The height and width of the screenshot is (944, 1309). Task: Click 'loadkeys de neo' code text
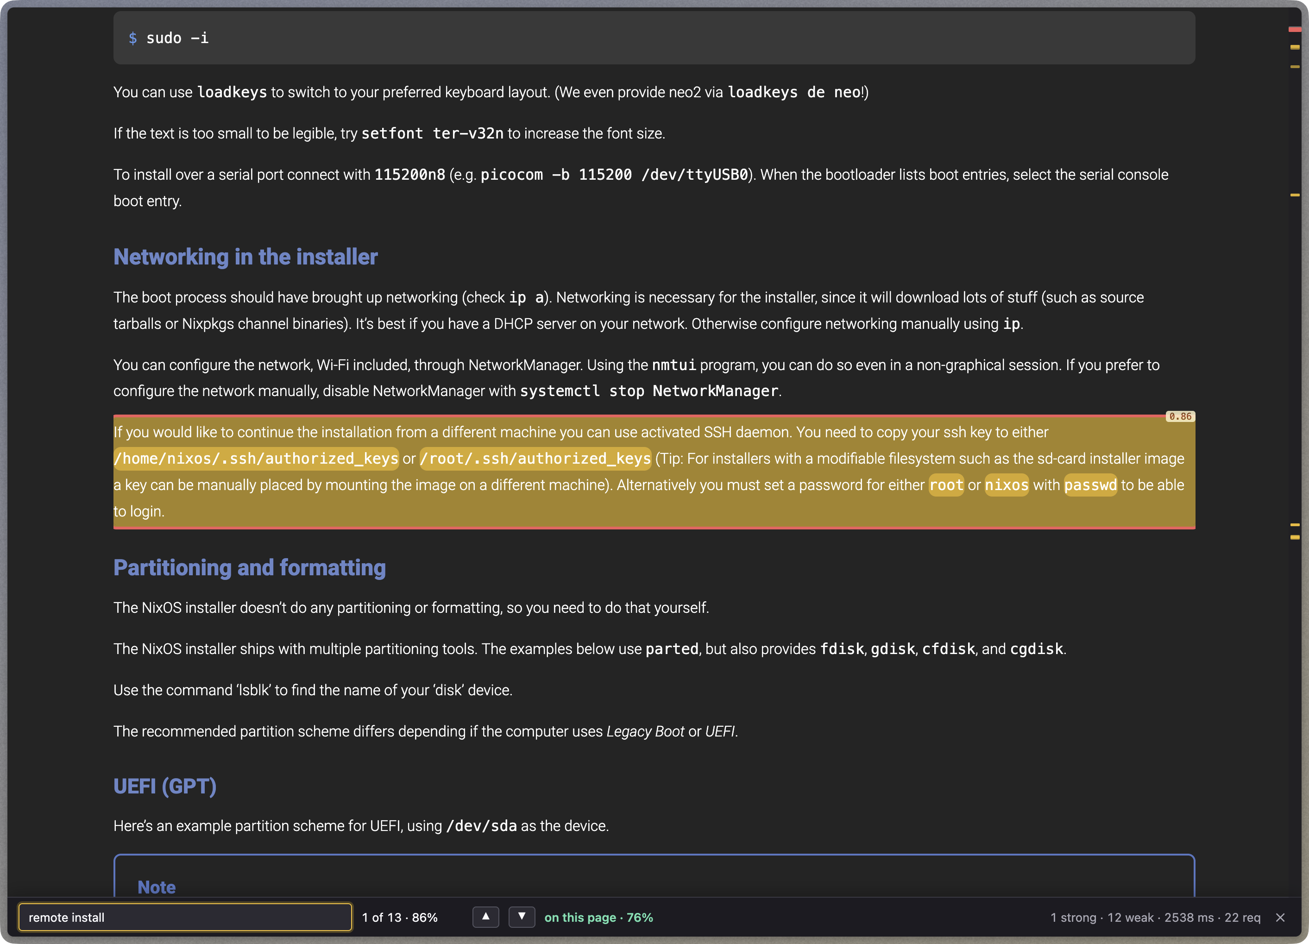pos(794,92)
